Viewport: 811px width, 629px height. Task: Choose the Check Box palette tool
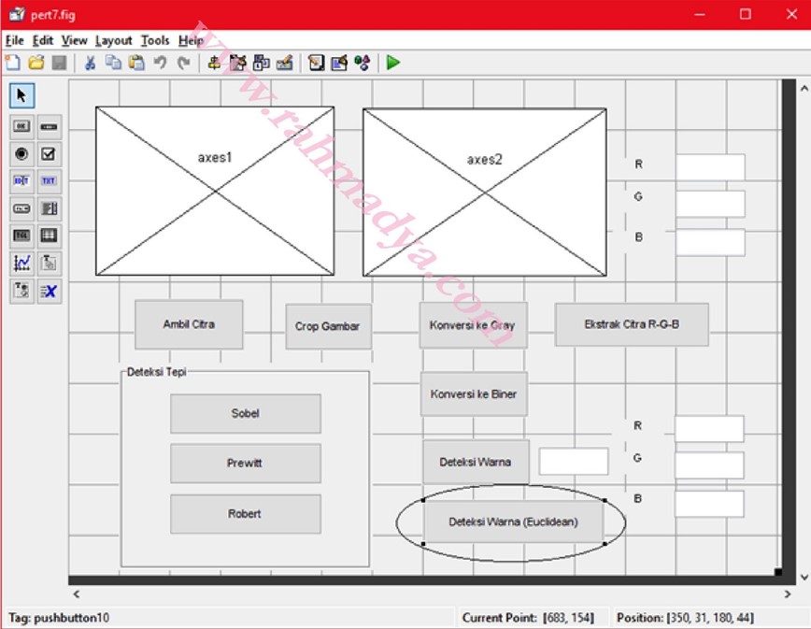(49, 153)
